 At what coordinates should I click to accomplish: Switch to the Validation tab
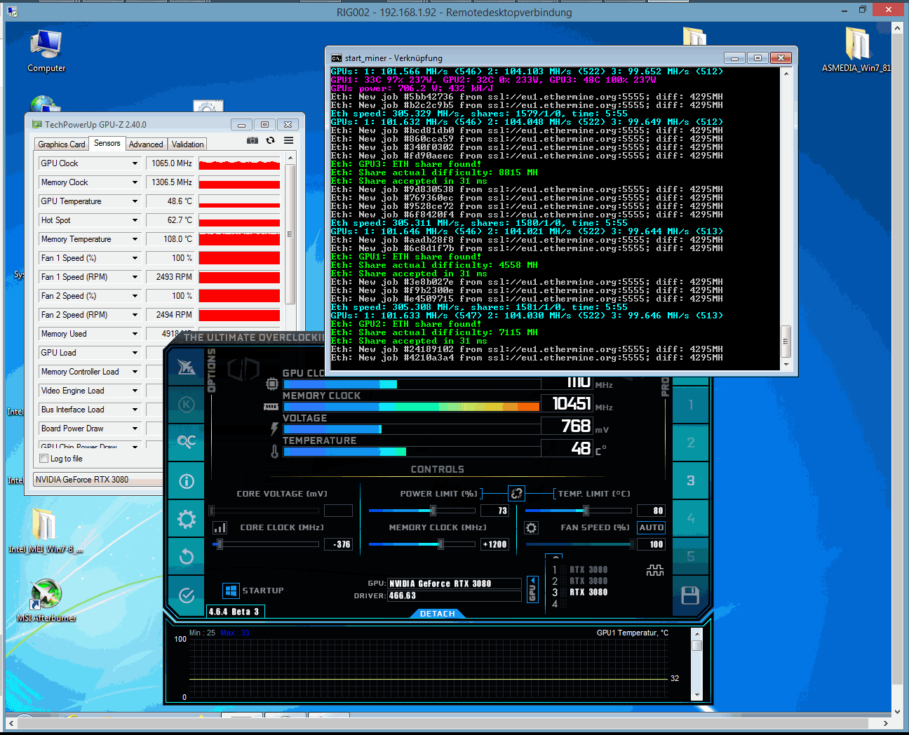click(x=188, y=144)
